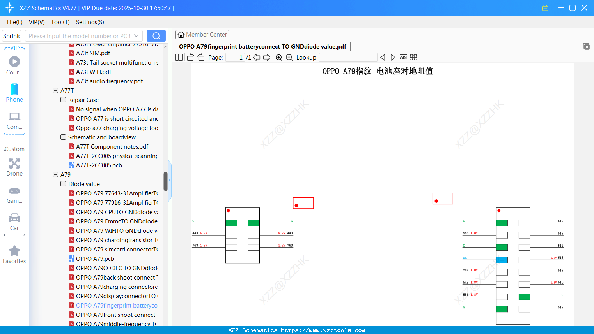Screen dimensions: 594x334
Task: Open the Tool(T) menu
Action: tap(60, 22)
